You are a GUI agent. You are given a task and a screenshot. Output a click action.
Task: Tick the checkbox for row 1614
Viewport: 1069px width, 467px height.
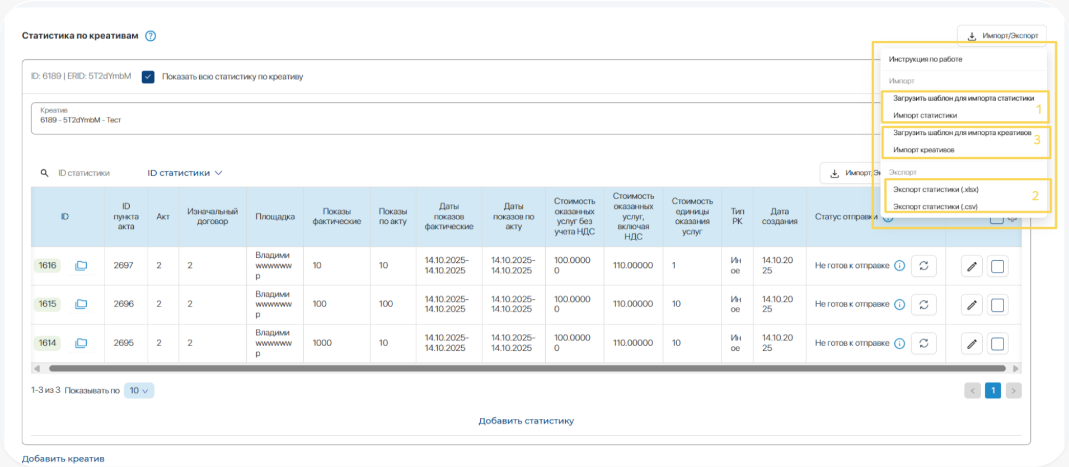(997, 343)
